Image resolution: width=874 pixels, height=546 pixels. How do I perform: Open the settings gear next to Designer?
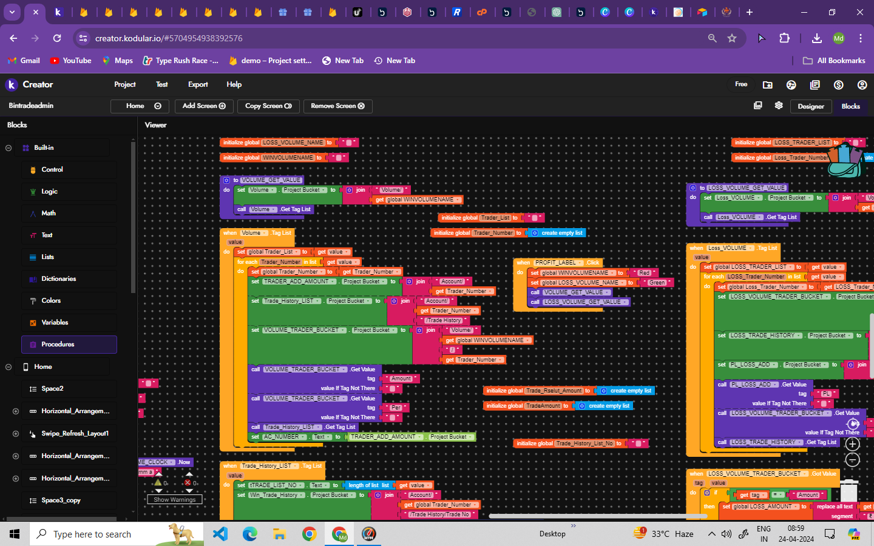(779, 106)
